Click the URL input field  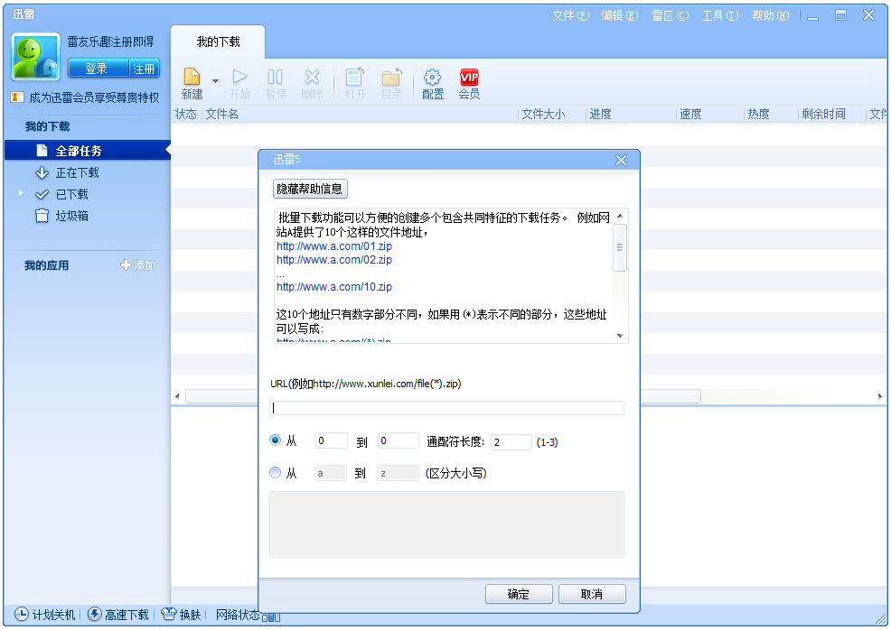tap(446, 408)
